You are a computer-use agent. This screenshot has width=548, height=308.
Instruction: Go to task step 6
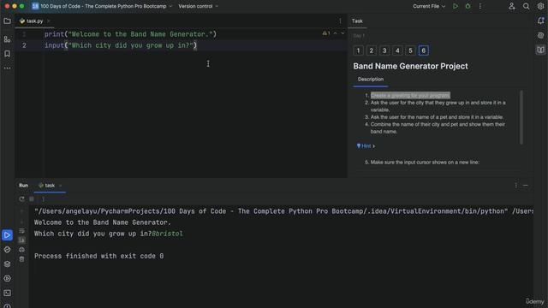(424, 50)
